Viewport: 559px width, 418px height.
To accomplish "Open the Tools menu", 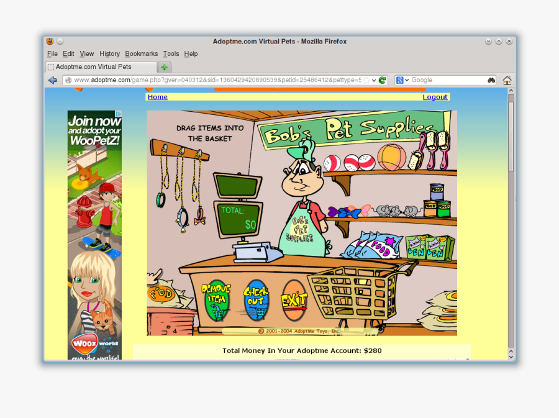I will click(x=171, y=53).
